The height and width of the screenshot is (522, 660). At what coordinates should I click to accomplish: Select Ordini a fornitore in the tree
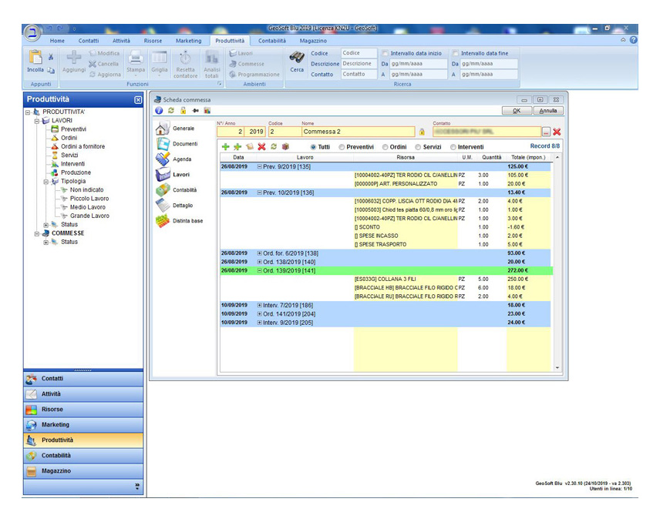pos(83,147)
